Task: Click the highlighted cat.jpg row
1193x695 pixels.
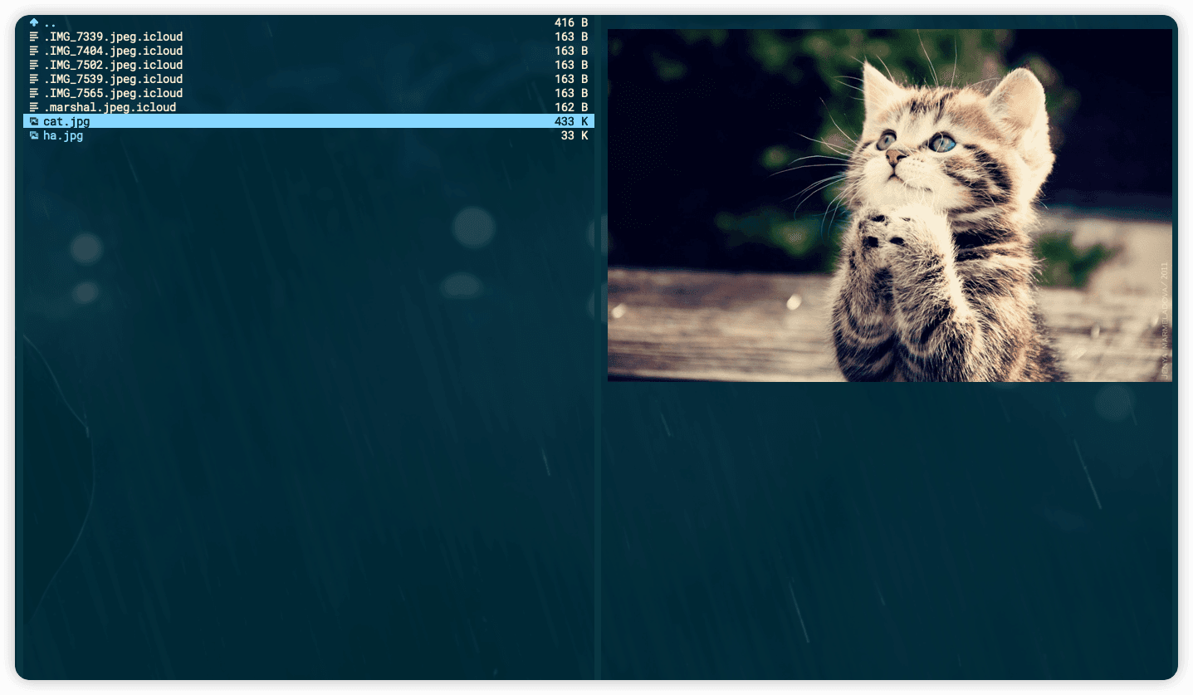Action: pyautogui.click(x=66, y=121)
